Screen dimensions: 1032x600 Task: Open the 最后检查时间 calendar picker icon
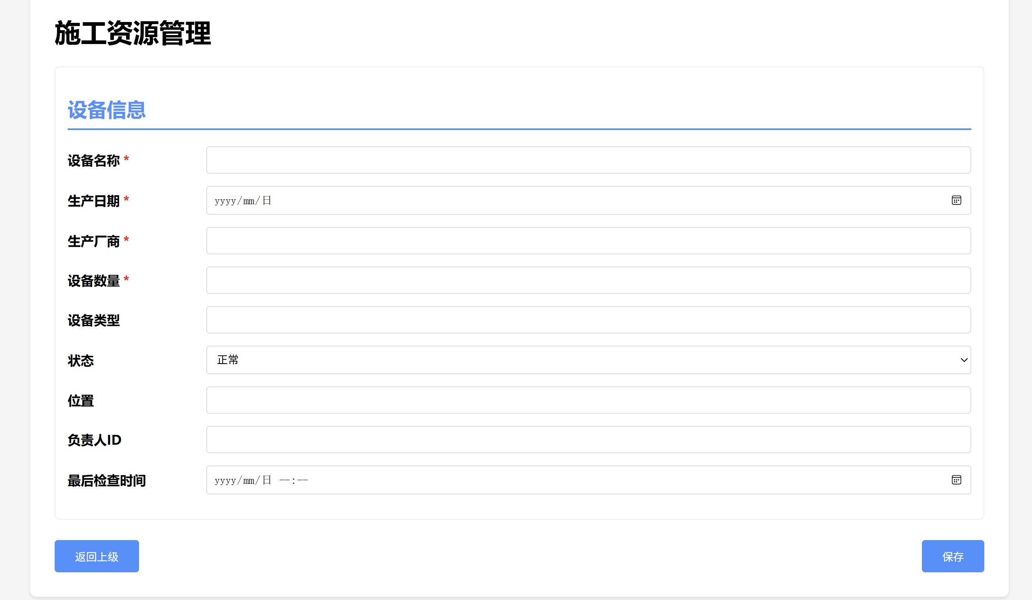tap(956, 480)
